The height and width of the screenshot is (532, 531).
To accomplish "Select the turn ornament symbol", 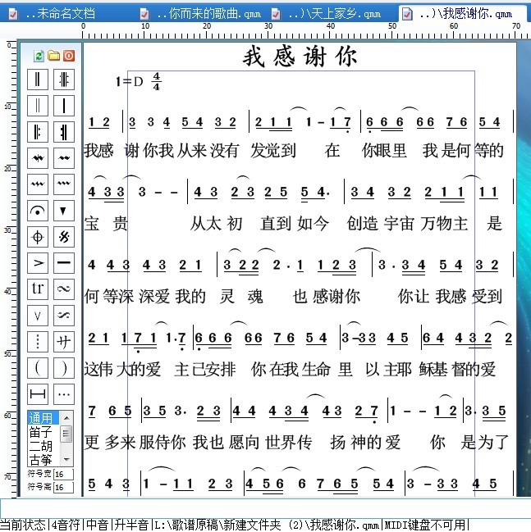I will click(x=64, y=289).
